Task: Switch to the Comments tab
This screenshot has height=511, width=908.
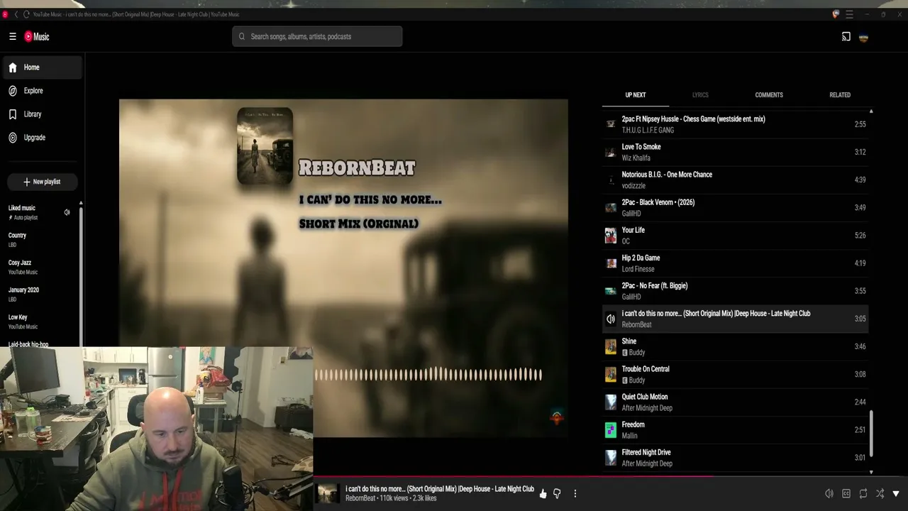Action: pyautogui.click(x=769, y=95)
